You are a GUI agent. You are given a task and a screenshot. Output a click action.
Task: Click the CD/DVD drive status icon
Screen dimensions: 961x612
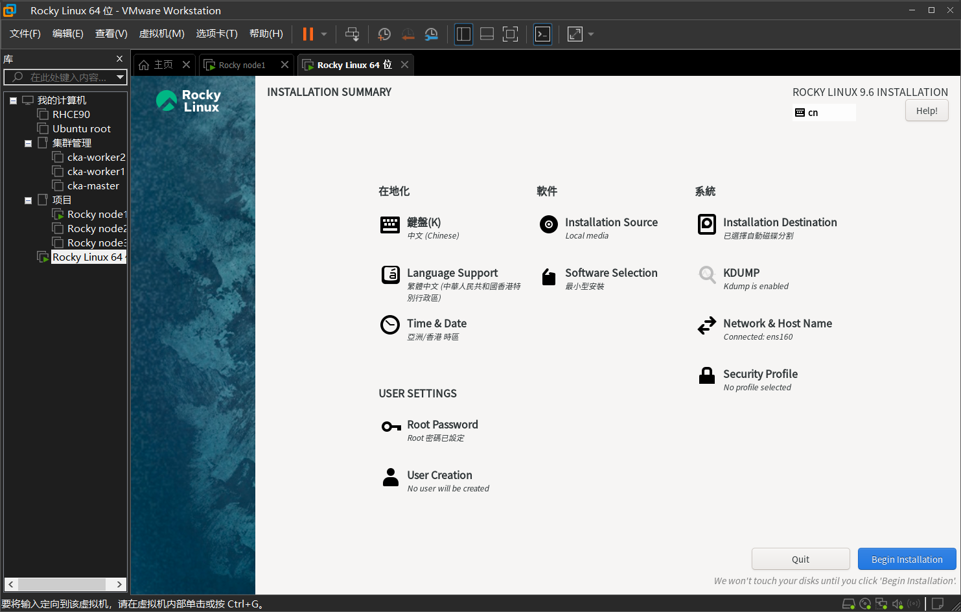point(865,604)
